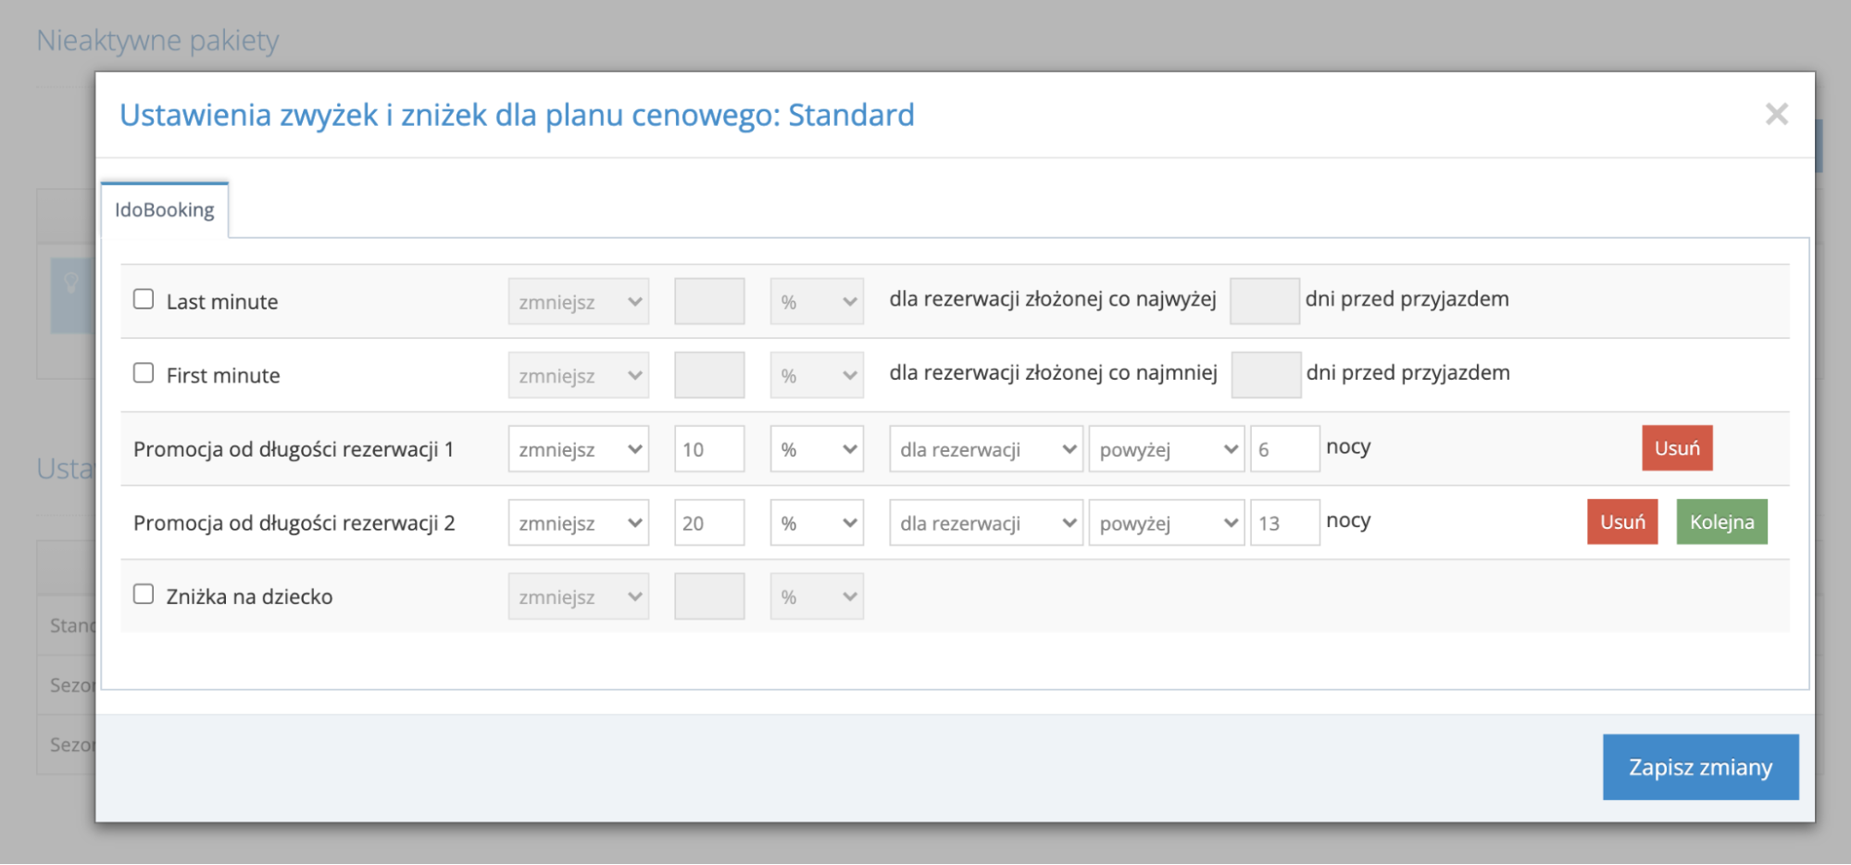The image size is (1851, 865).
Task: Close the price plan settings dialog
Action: 1776,114
